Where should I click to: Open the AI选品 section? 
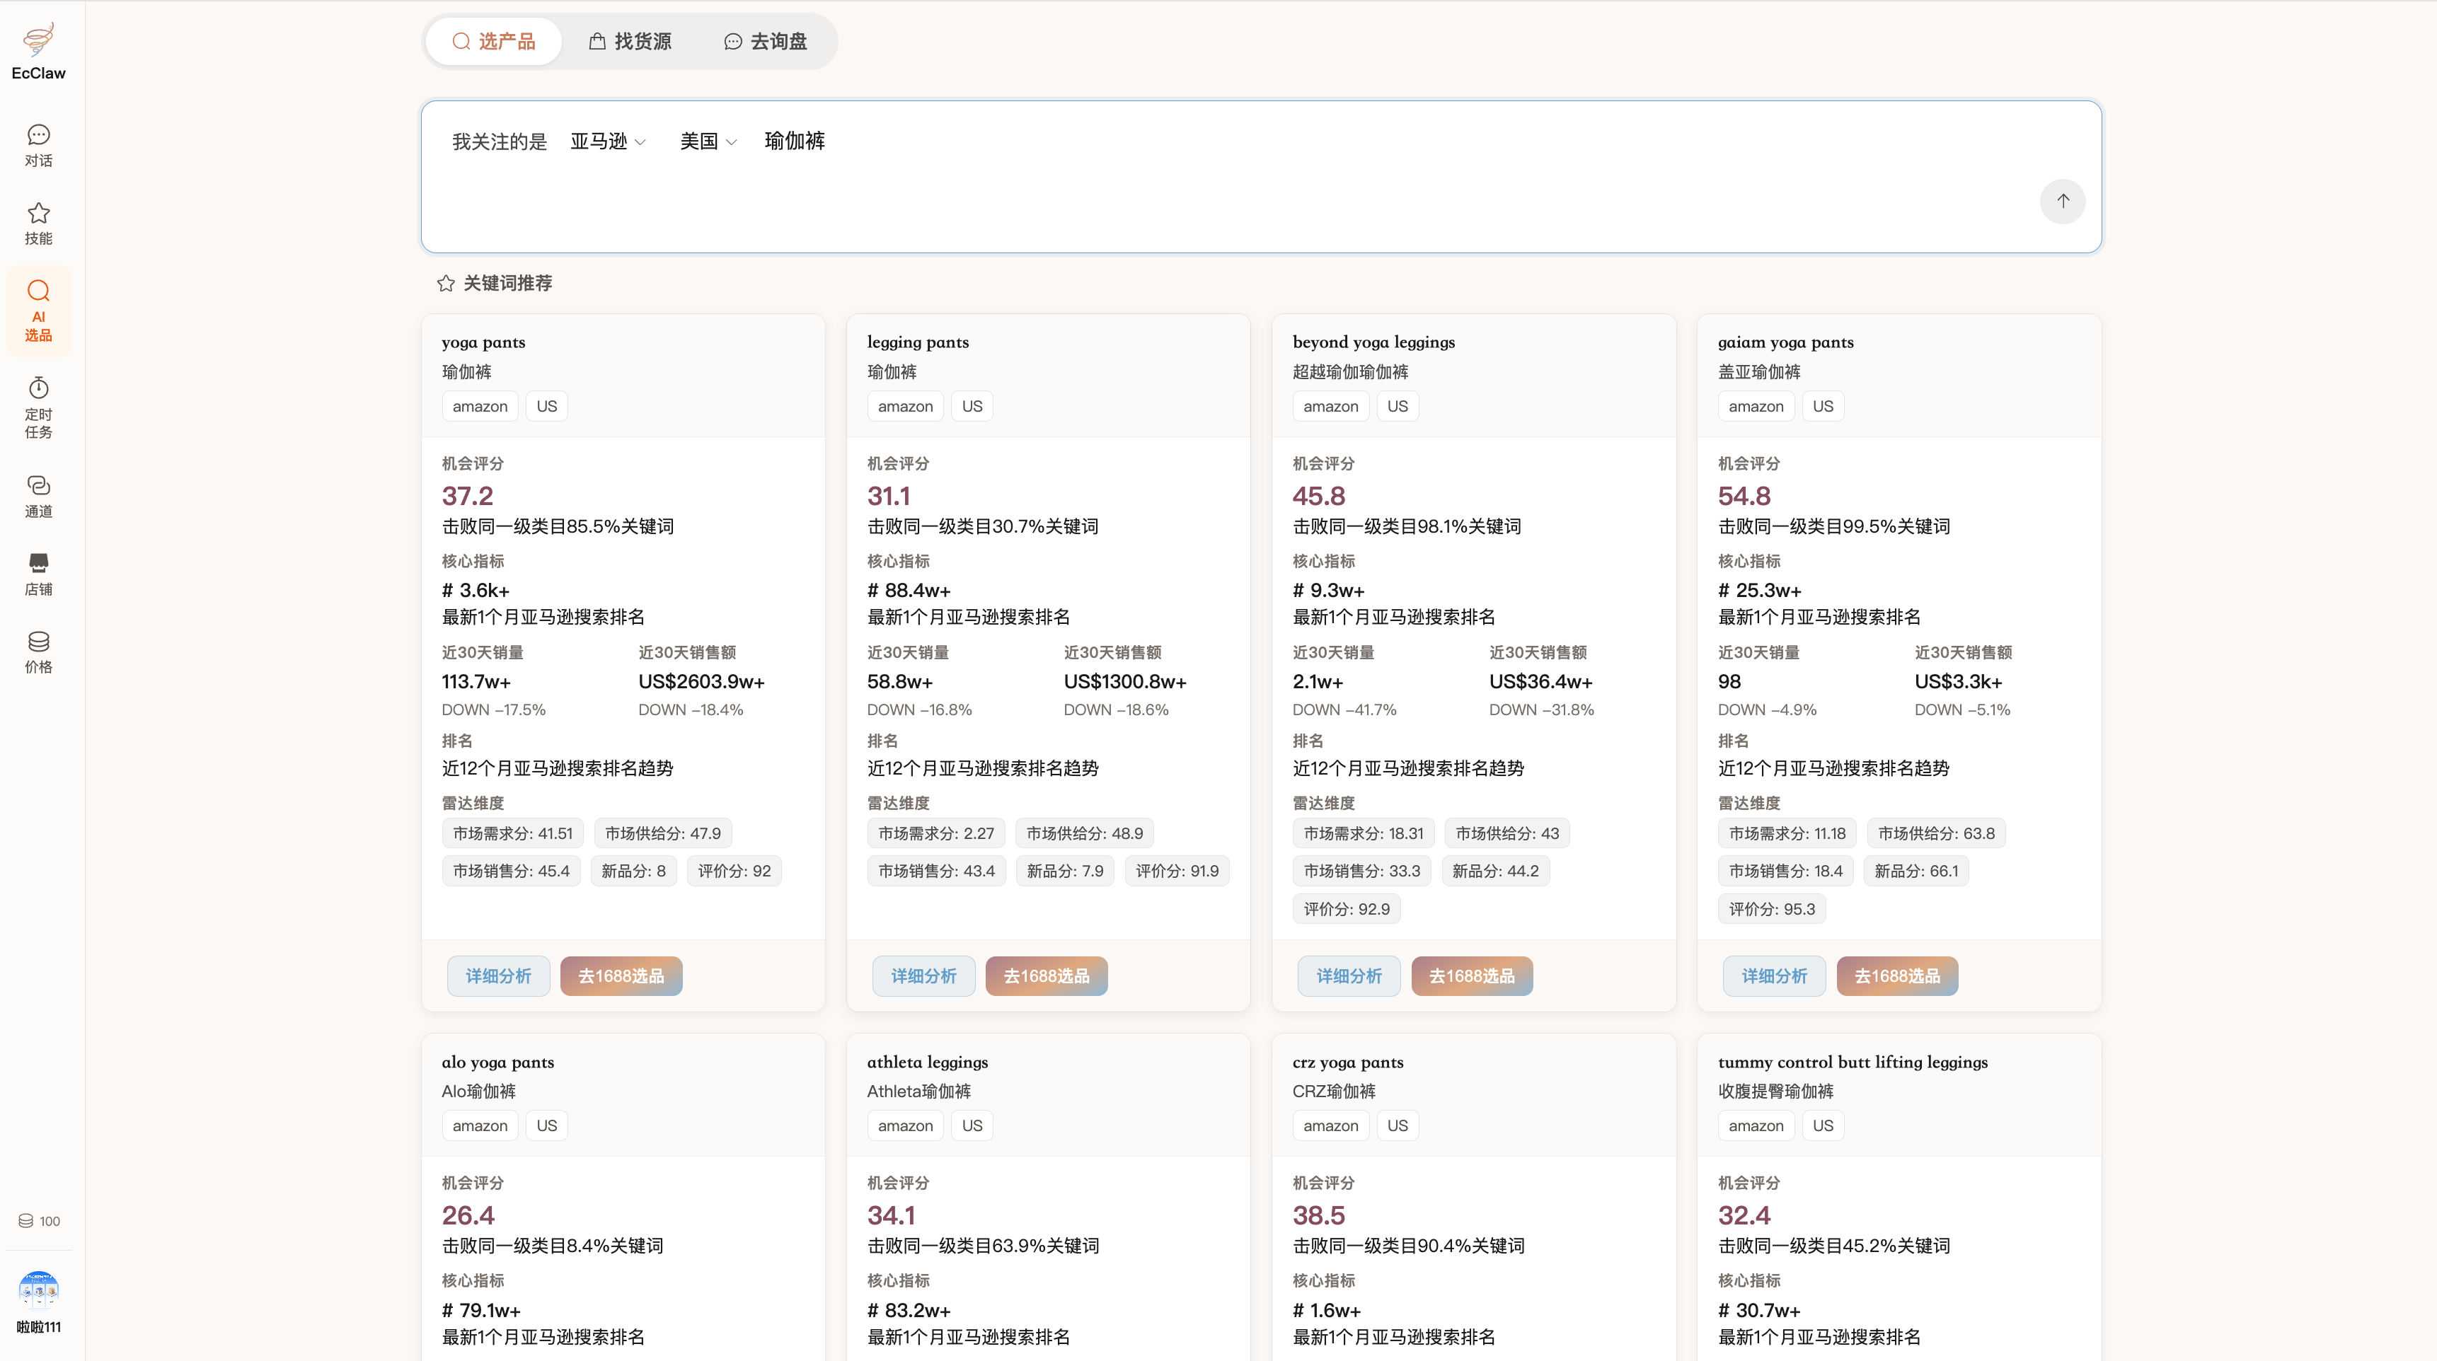point(38,312)
